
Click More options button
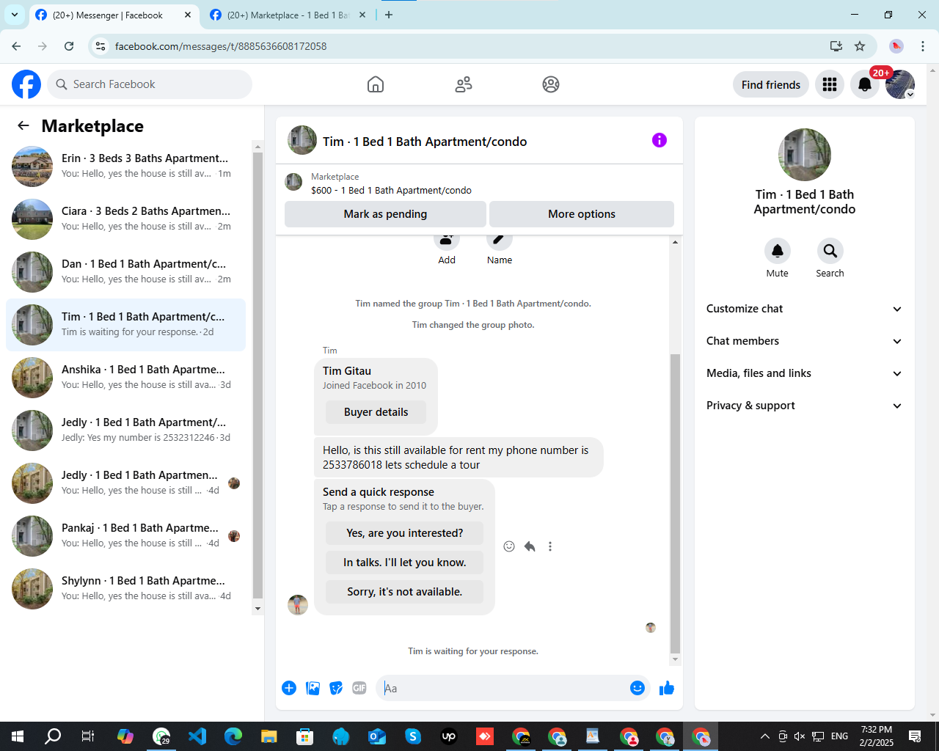pos(582,214)
